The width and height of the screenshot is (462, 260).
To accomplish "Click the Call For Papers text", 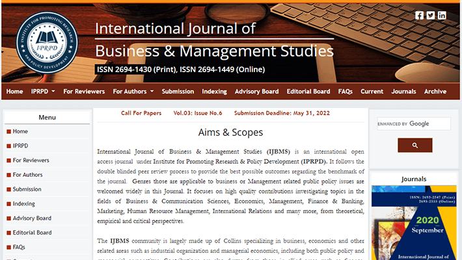I will (x=141, y=113).
